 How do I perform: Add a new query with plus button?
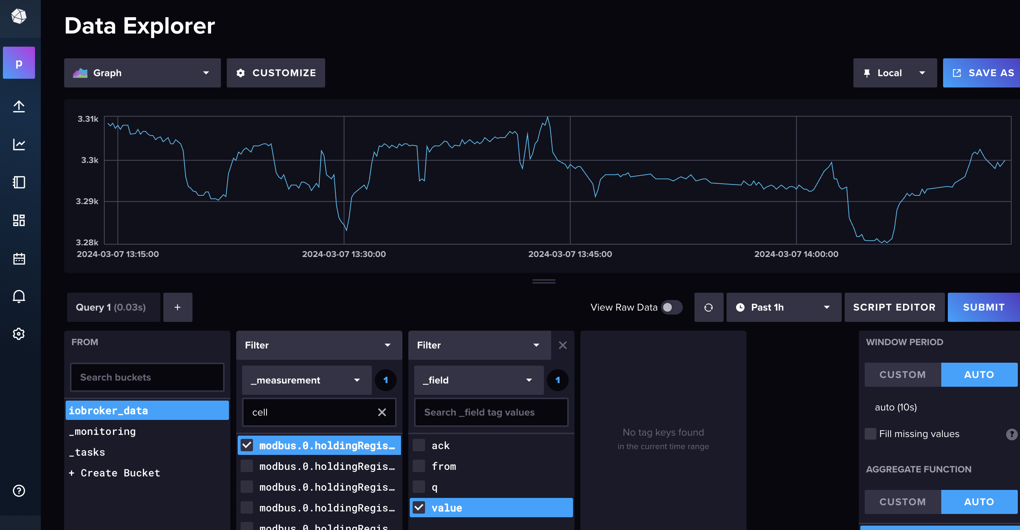click(x=178, y=307)
